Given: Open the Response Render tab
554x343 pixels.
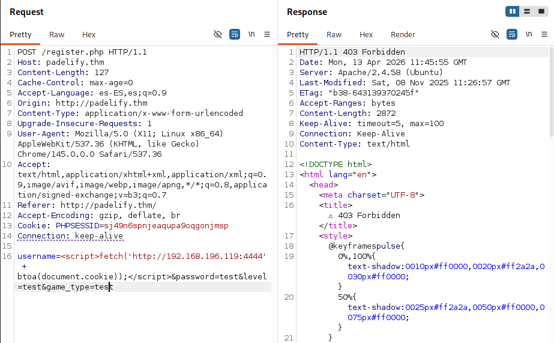Looking at the screenshot, I should (403, 35).
